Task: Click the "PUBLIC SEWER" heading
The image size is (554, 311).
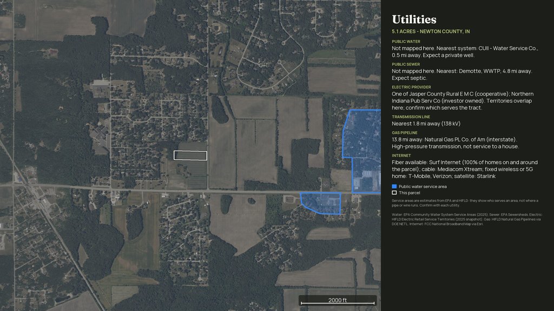Action: 406,65
